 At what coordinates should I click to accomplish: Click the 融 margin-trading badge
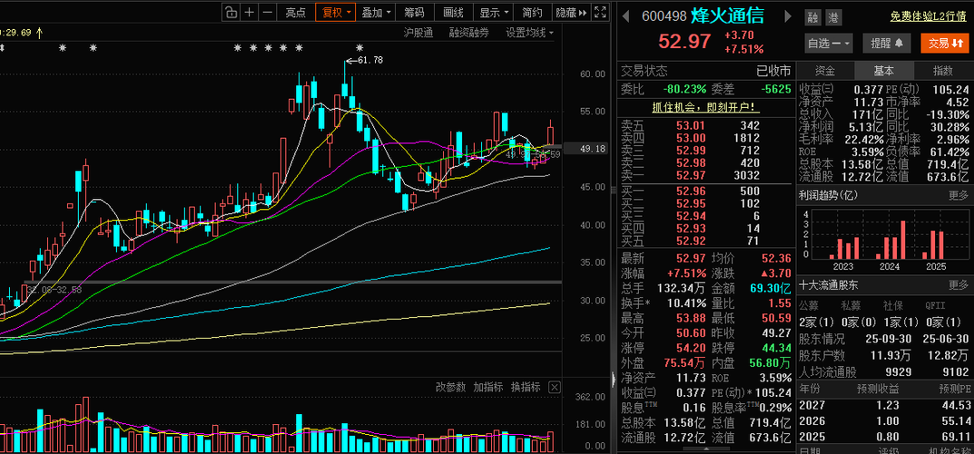[812, 18]
